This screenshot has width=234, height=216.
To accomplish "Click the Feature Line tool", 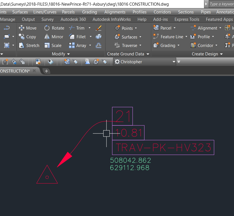I will tap(168, 37).
